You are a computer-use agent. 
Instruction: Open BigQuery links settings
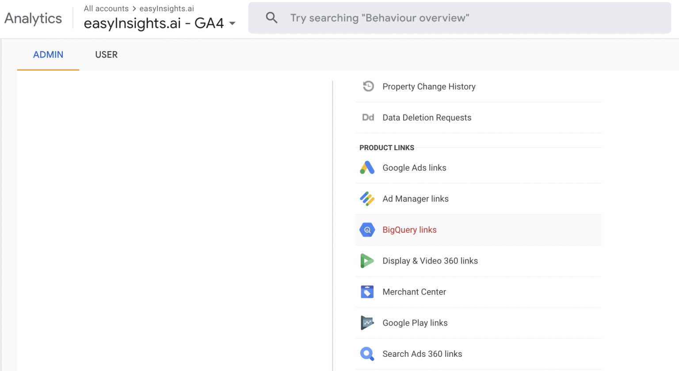(x=409, y=230)
